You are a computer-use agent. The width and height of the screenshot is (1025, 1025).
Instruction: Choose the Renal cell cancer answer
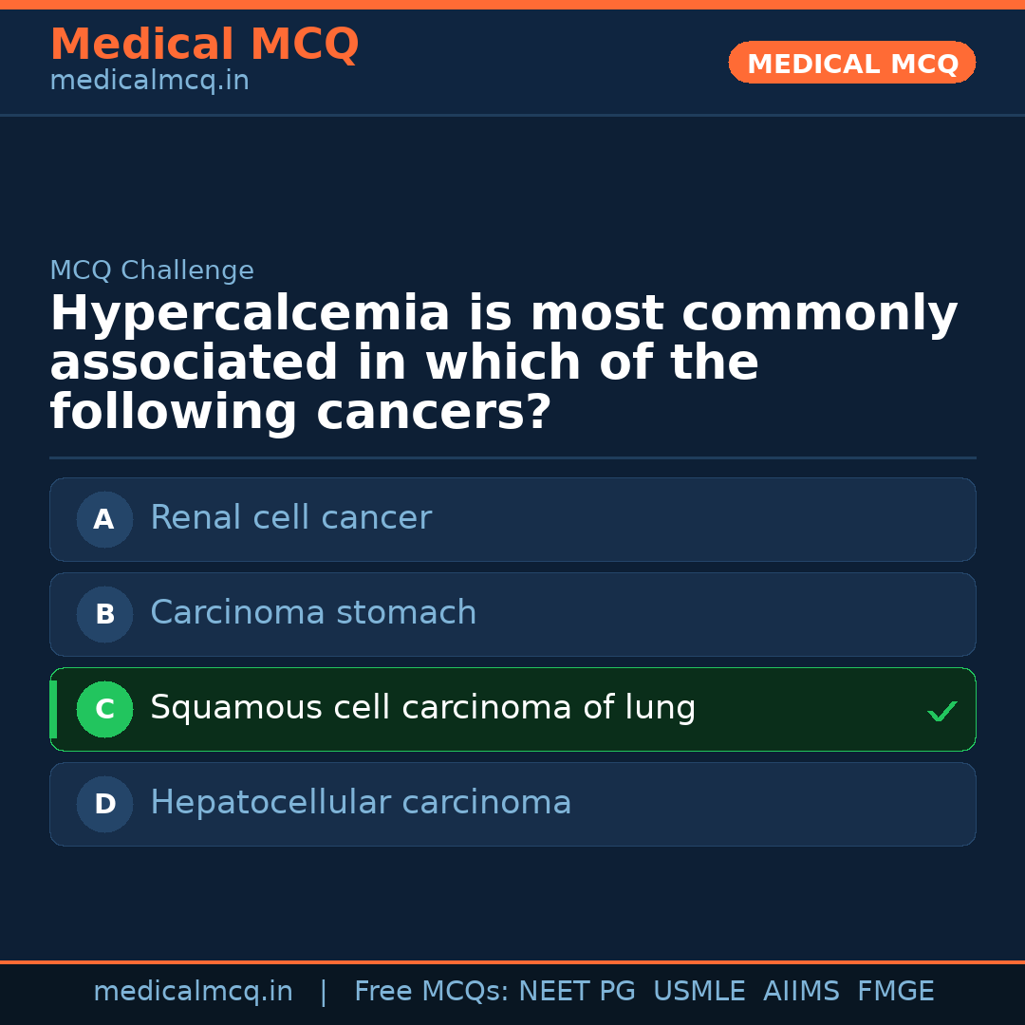[290, 518]
